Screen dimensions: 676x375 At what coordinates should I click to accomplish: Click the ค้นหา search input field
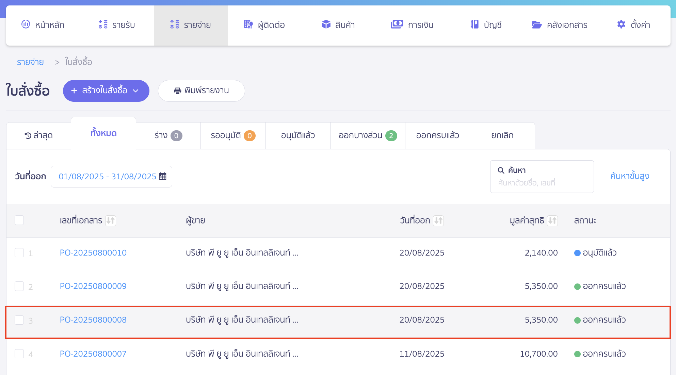(542, 183)
